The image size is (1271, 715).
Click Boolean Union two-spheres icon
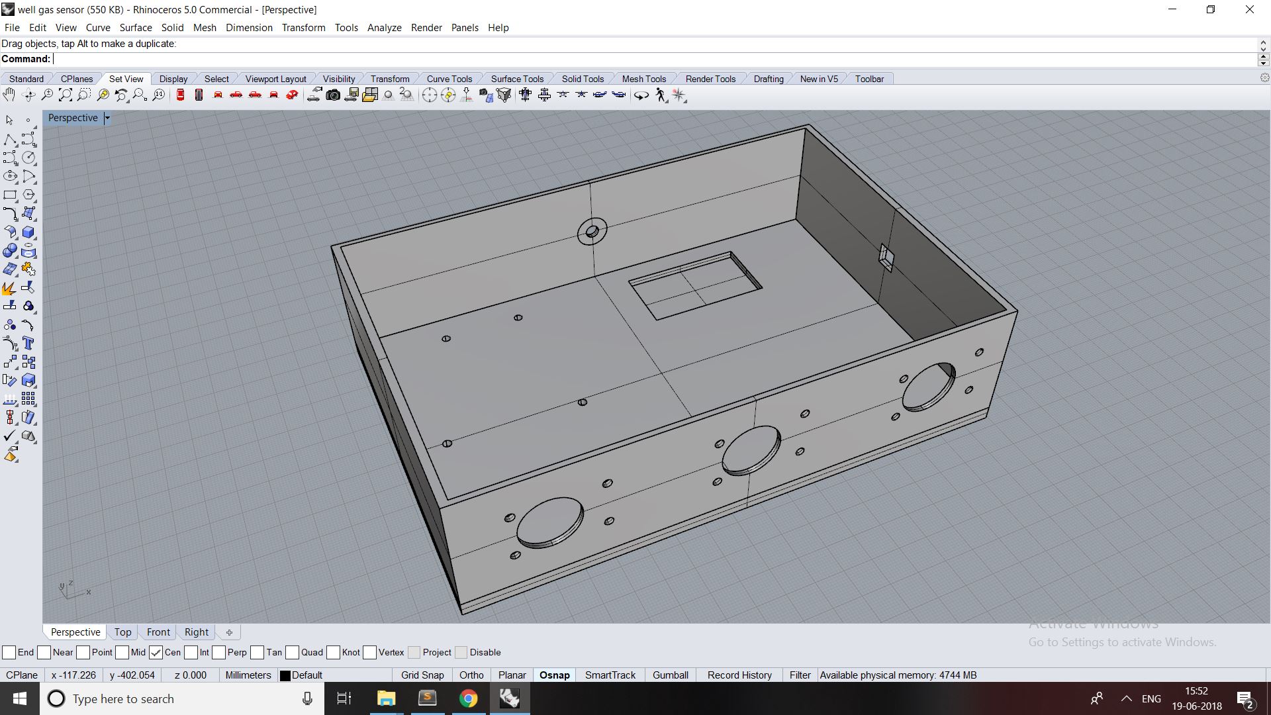(x=9, y=251)
